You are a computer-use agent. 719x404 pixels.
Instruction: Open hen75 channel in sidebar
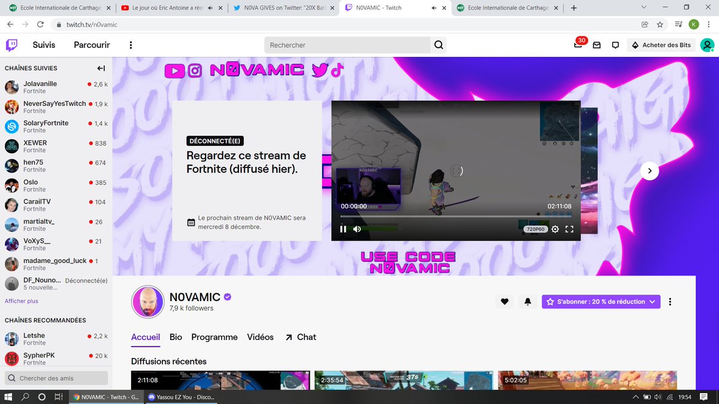point(56,166)
